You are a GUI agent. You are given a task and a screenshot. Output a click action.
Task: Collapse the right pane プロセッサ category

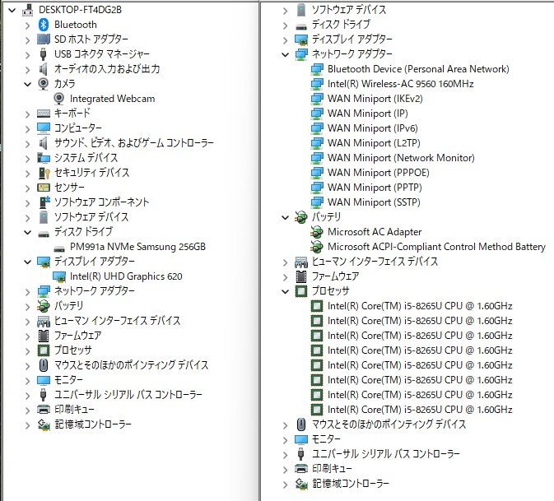(285, 291)
